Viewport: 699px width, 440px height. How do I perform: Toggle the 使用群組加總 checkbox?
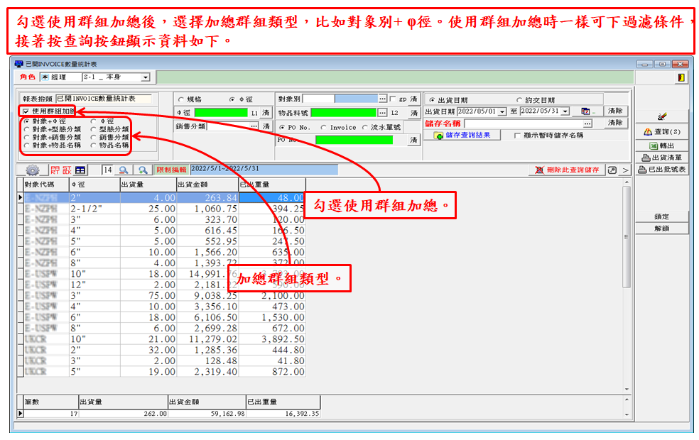click(x=26, y=111)
